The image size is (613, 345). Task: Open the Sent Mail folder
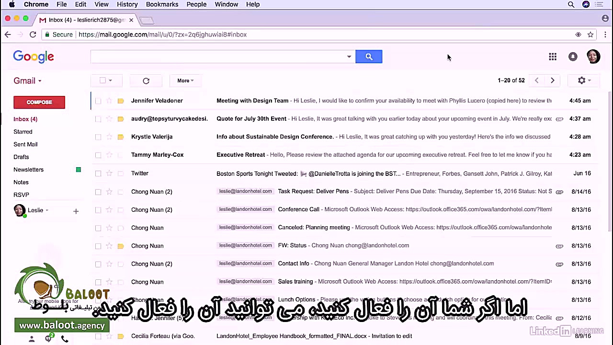25,144
